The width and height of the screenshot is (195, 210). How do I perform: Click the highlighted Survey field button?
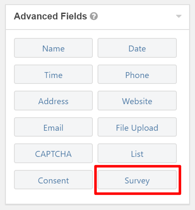[x=137, y=180]
